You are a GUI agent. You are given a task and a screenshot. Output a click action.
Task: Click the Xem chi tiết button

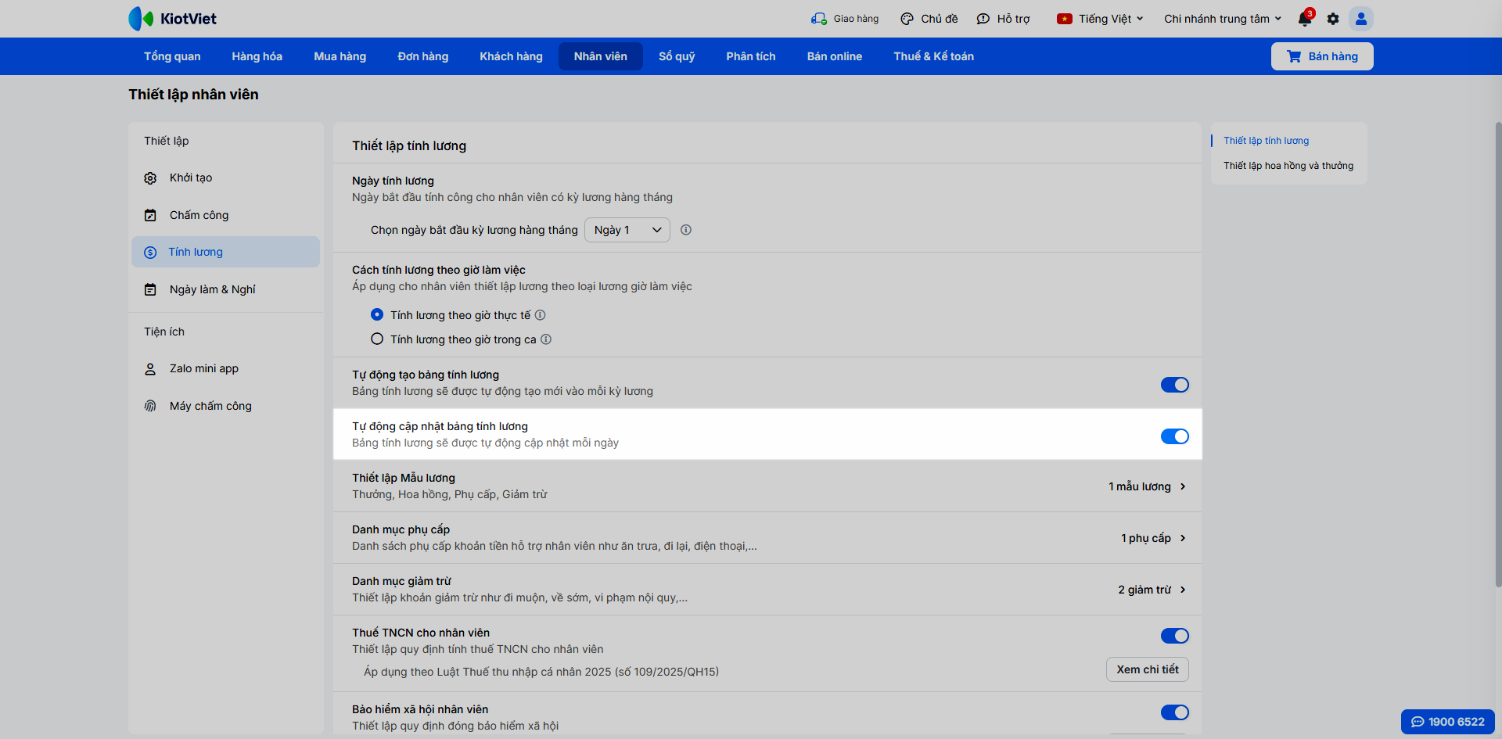[1148, 669]
